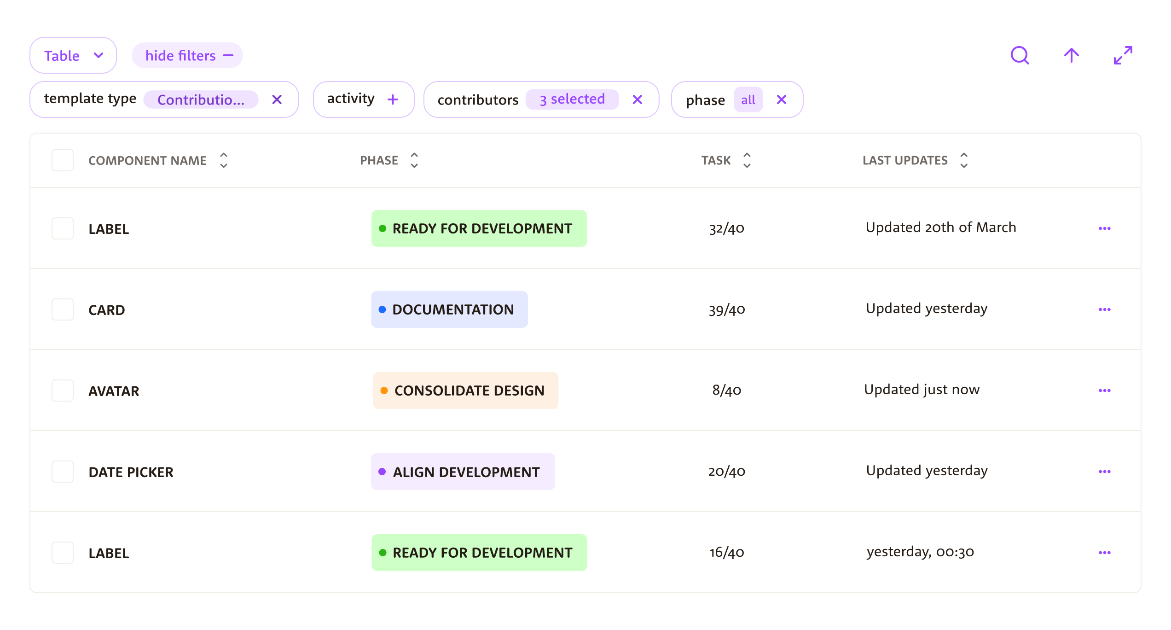Screen dimensions: 1171x630
Task: Sort by Last Updates column
Action: pos(963,160)
